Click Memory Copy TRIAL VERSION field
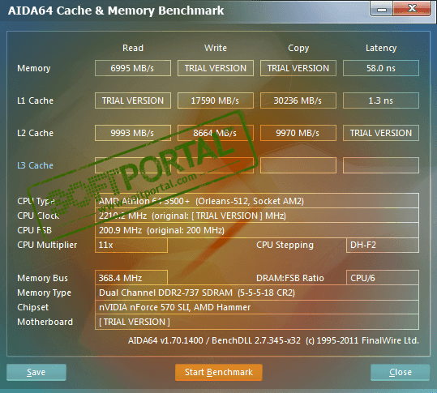The height and width of the screenshot is (393, 437). coord(298,68)
